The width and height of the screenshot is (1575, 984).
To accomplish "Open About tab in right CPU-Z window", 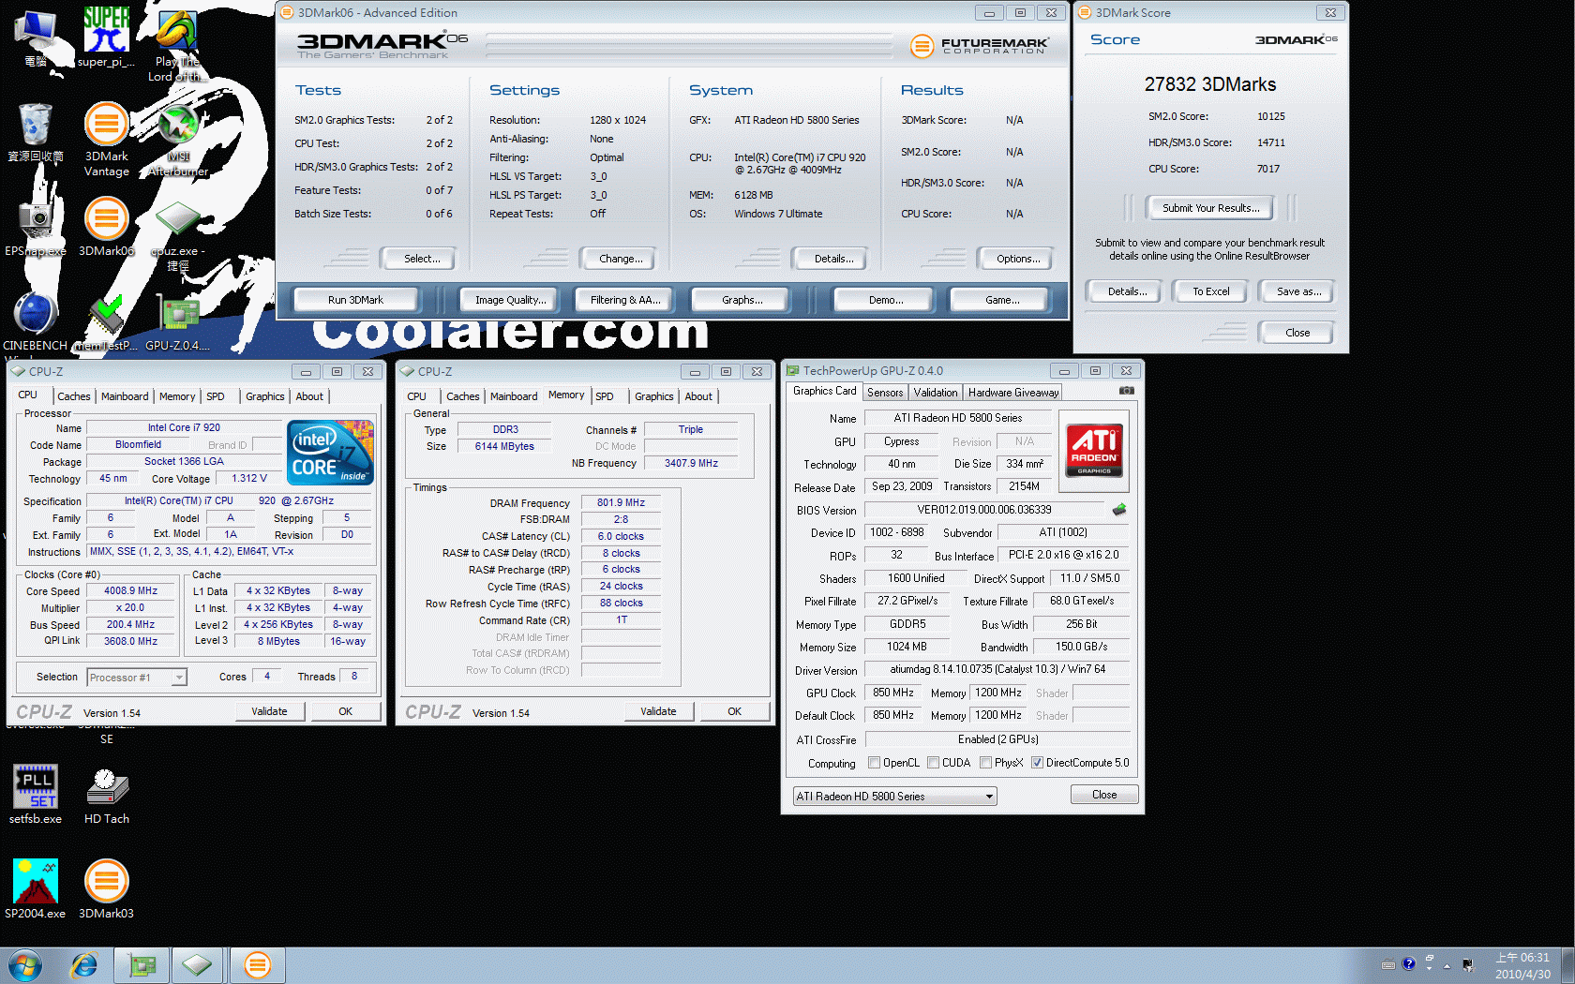I will [x=698, y=396].
